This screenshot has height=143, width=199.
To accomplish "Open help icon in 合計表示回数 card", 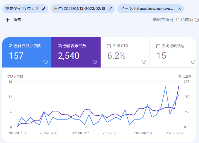I will point(95,62).
